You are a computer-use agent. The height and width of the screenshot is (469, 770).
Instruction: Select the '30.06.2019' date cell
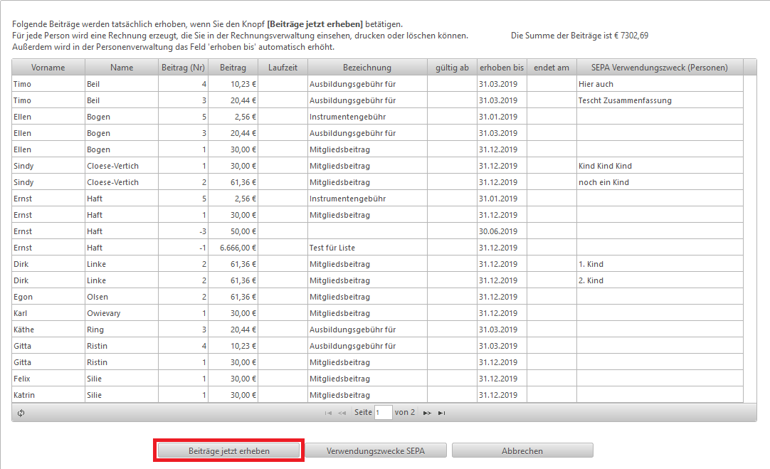point(502,231)
